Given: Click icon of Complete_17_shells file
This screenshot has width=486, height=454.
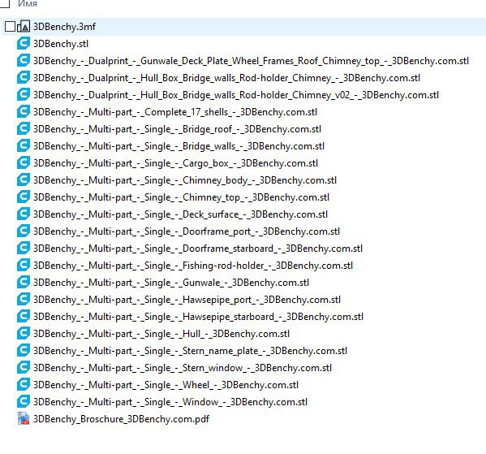Looking at the screenshot, I should [x=24, y=112].
